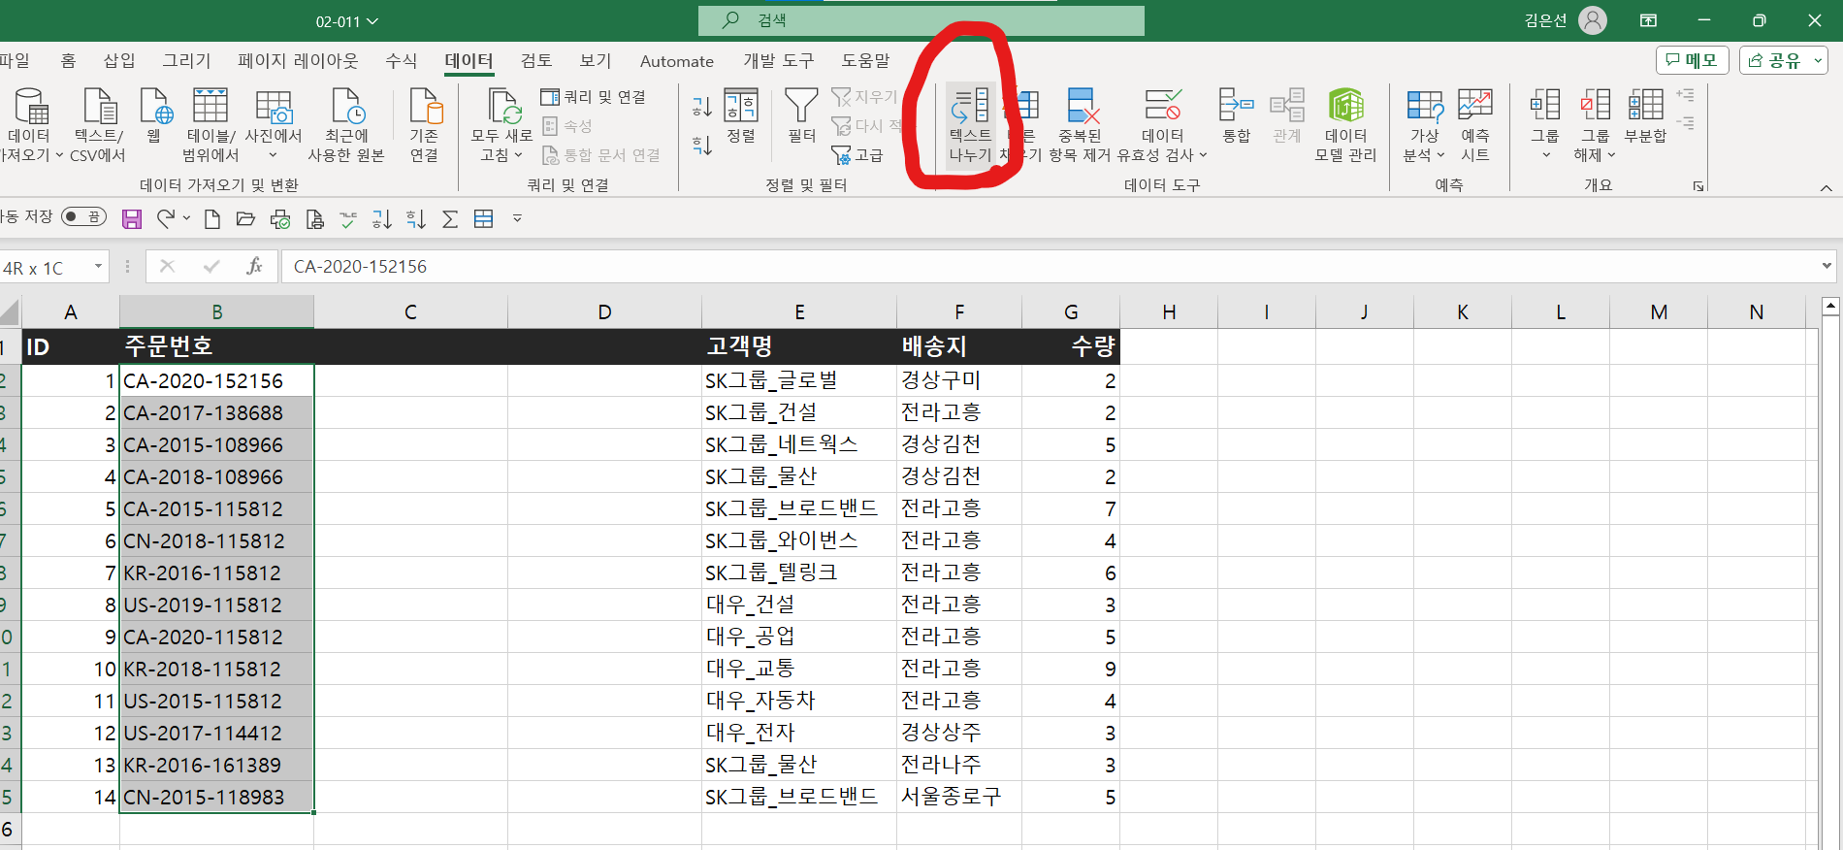
Task: Click the 메모 comments button
Action: coord(1692,60)
